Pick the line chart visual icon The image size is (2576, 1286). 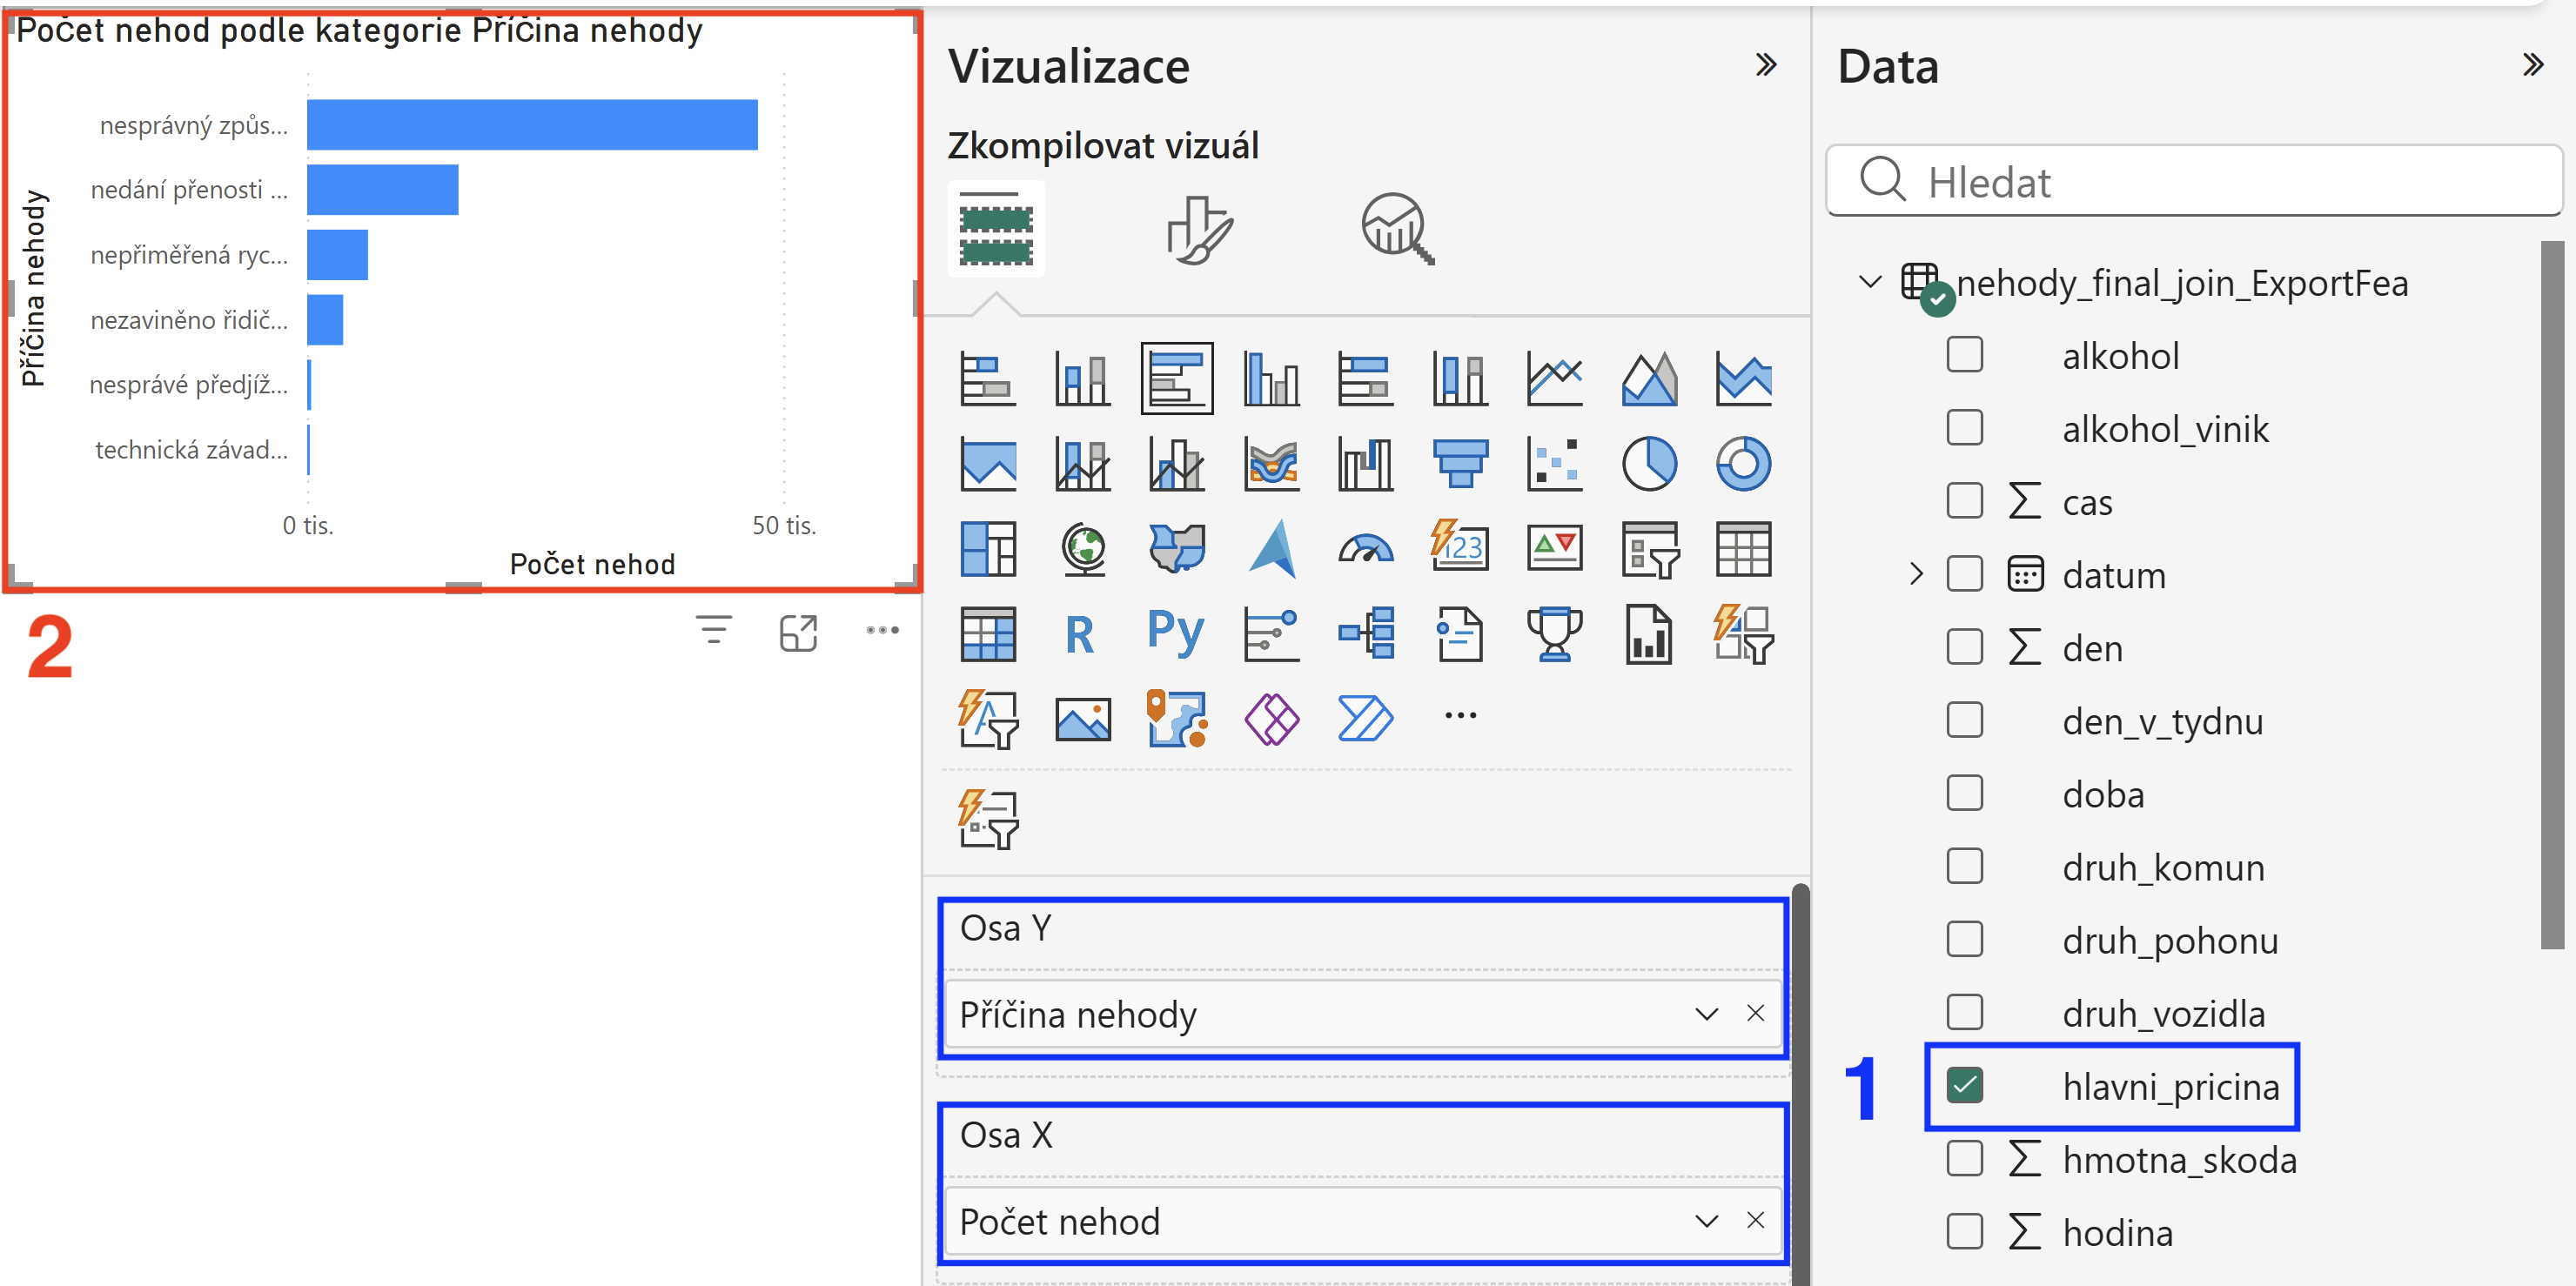click(x=1554, y=378)
